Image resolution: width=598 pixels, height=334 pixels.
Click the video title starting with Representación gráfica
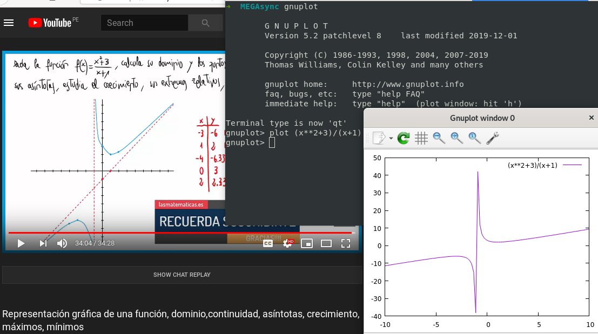coord(181,321)
